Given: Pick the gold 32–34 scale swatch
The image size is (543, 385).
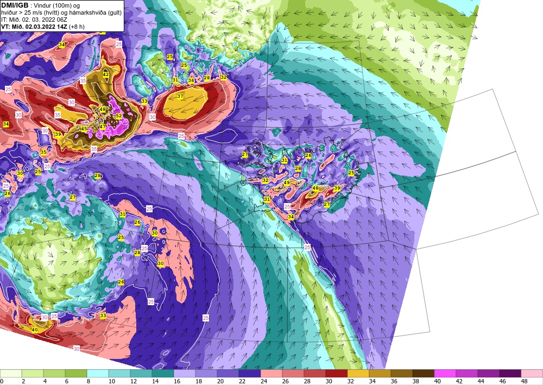Looking at the screenshot, I should [358, 373].
